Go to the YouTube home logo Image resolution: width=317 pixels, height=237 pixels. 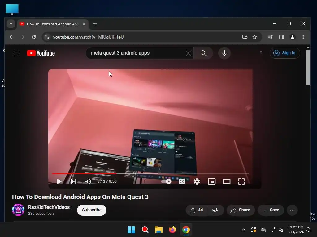(41, 53)
